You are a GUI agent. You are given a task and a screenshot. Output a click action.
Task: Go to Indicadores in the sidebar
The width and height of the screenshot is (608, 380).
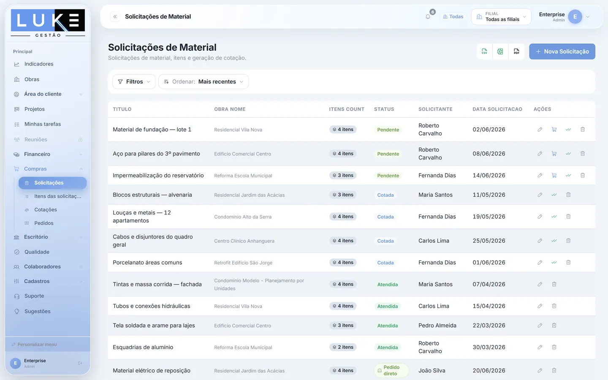(48, 64)
